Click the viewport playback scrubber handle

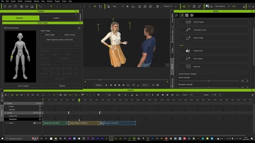pyautogui.click(x=100, y=80)
